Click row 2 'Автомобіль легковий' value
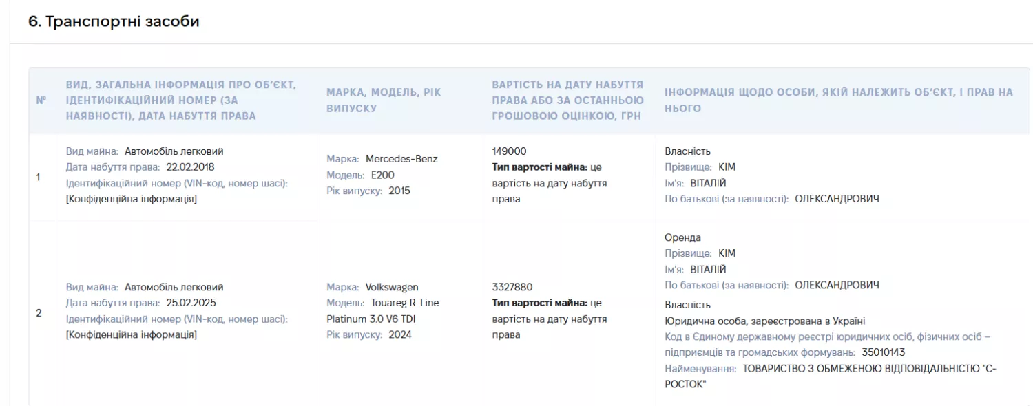 click(x=174, y=287)
